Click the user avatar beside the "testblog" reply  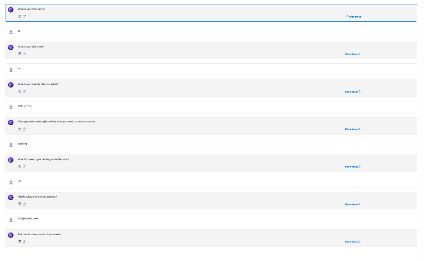point(11,145)
